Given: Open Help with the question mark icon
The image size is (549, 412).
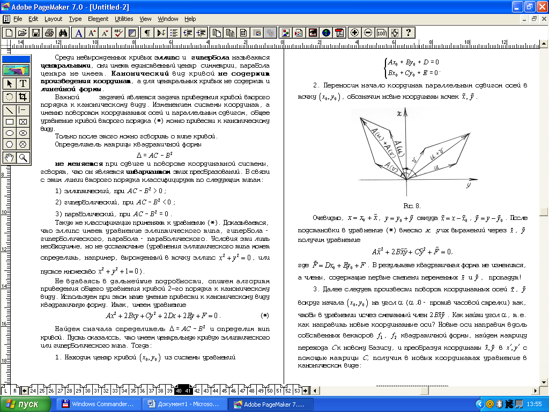Looking at the screenshot, I should click(408, 33).
